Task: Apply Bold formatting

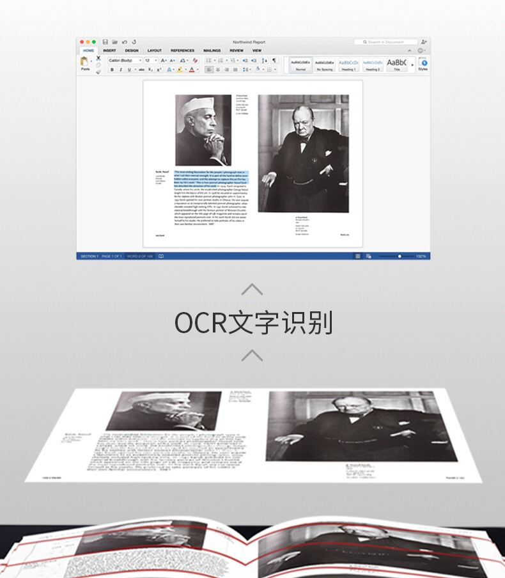Action: point(112,70)
